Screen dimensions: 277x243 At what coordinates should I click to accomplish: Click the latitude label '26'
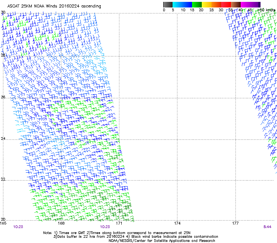[x=3, y=97]
